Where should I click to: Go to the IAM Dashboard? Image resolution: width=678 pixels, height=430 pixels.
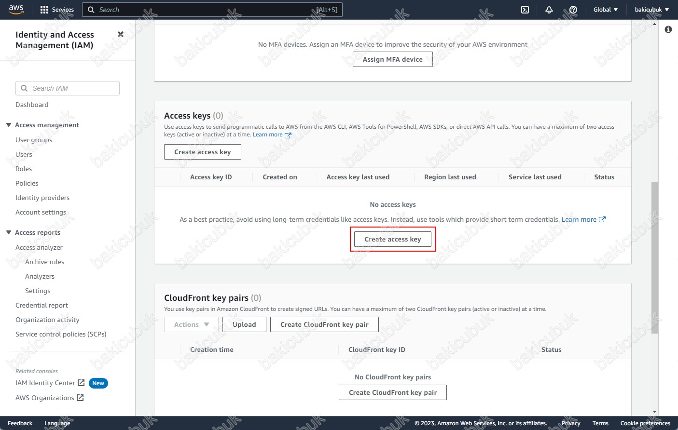point(32,105)
